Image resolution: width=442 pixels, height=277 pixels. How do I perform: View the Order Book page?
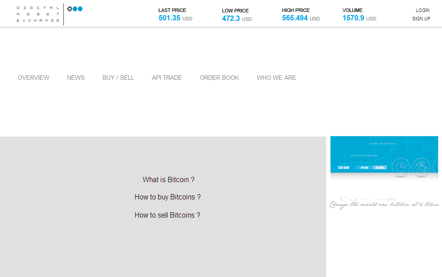(x=219, y=78)
